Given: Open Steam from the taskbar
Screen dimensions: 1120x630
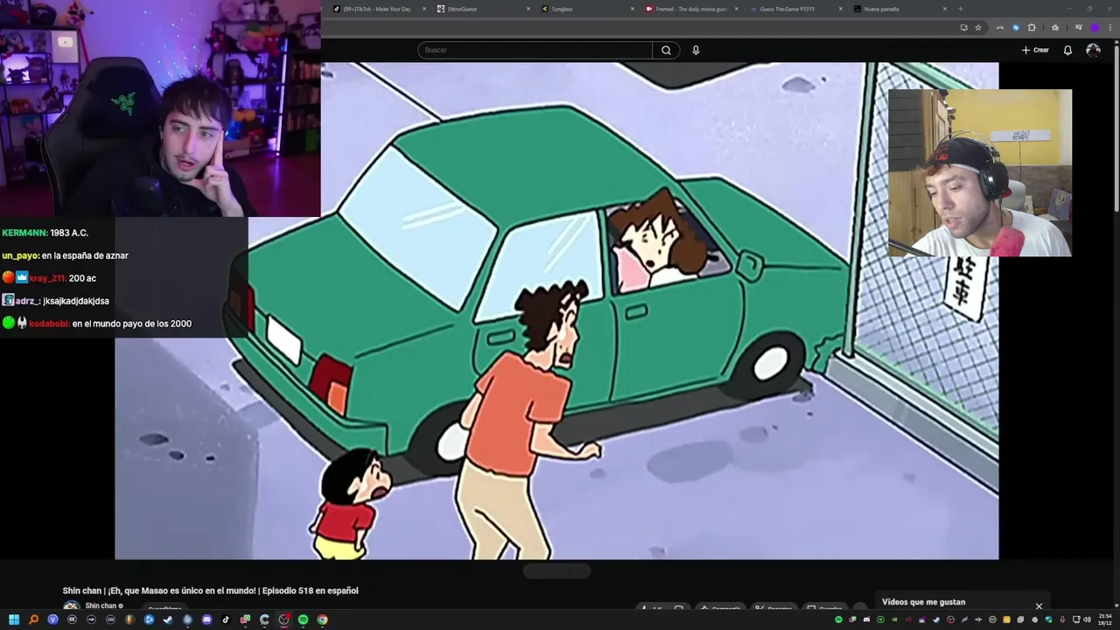Looking at the screenshot, I should point(168,619).
